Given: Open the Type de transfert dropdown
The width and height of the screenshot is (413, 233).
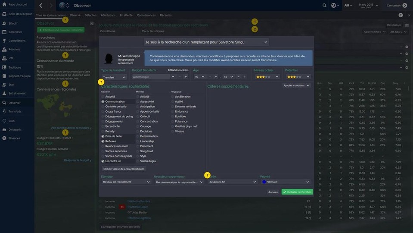Looking at the screenshot, I should [114, 77].
